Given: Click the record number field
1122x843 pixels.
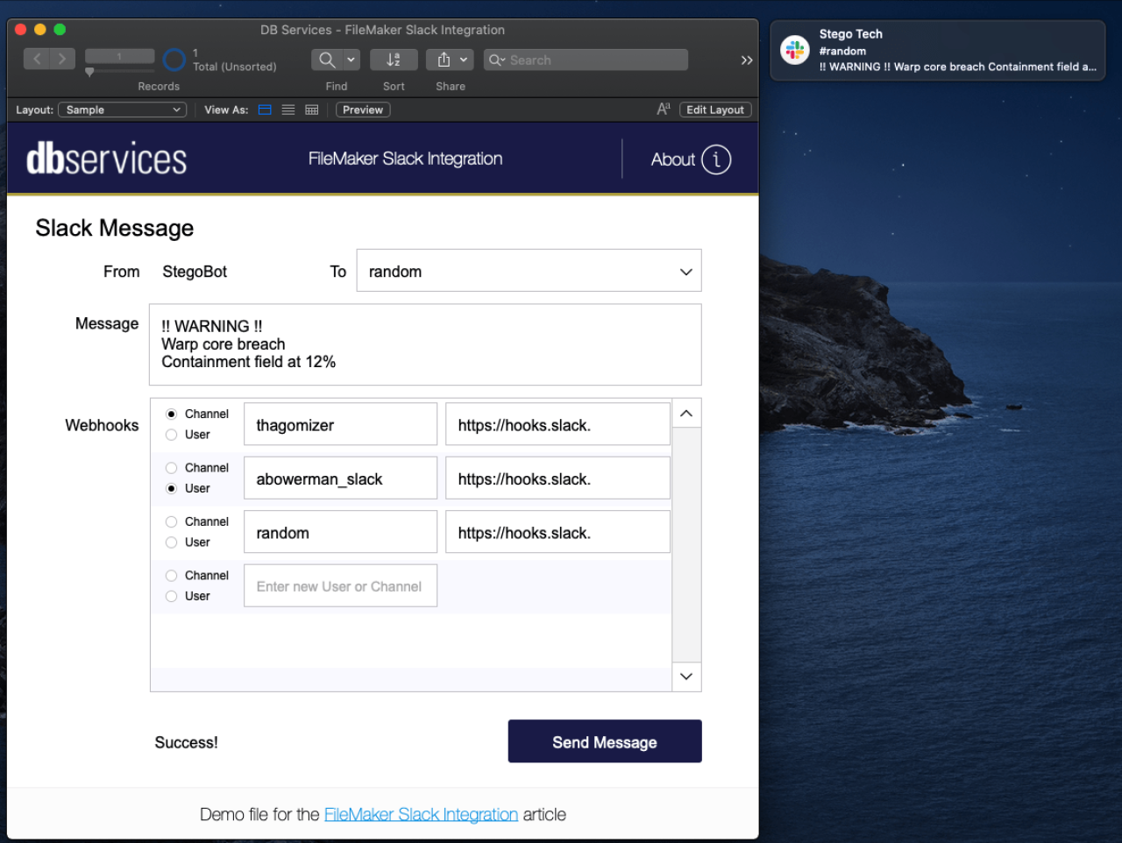Looking at the screenshot, I should [x=120, y=56].
